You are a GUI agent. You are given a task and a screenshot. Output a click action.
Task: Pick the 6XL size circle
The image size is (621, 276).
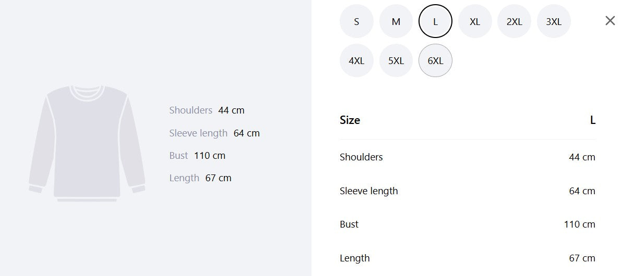435,60
